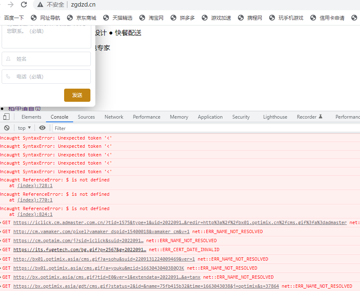Viewport: 360px width, 300px height.
Task: Toggle the device toolbar icon in DevTools
Action: 6,117
